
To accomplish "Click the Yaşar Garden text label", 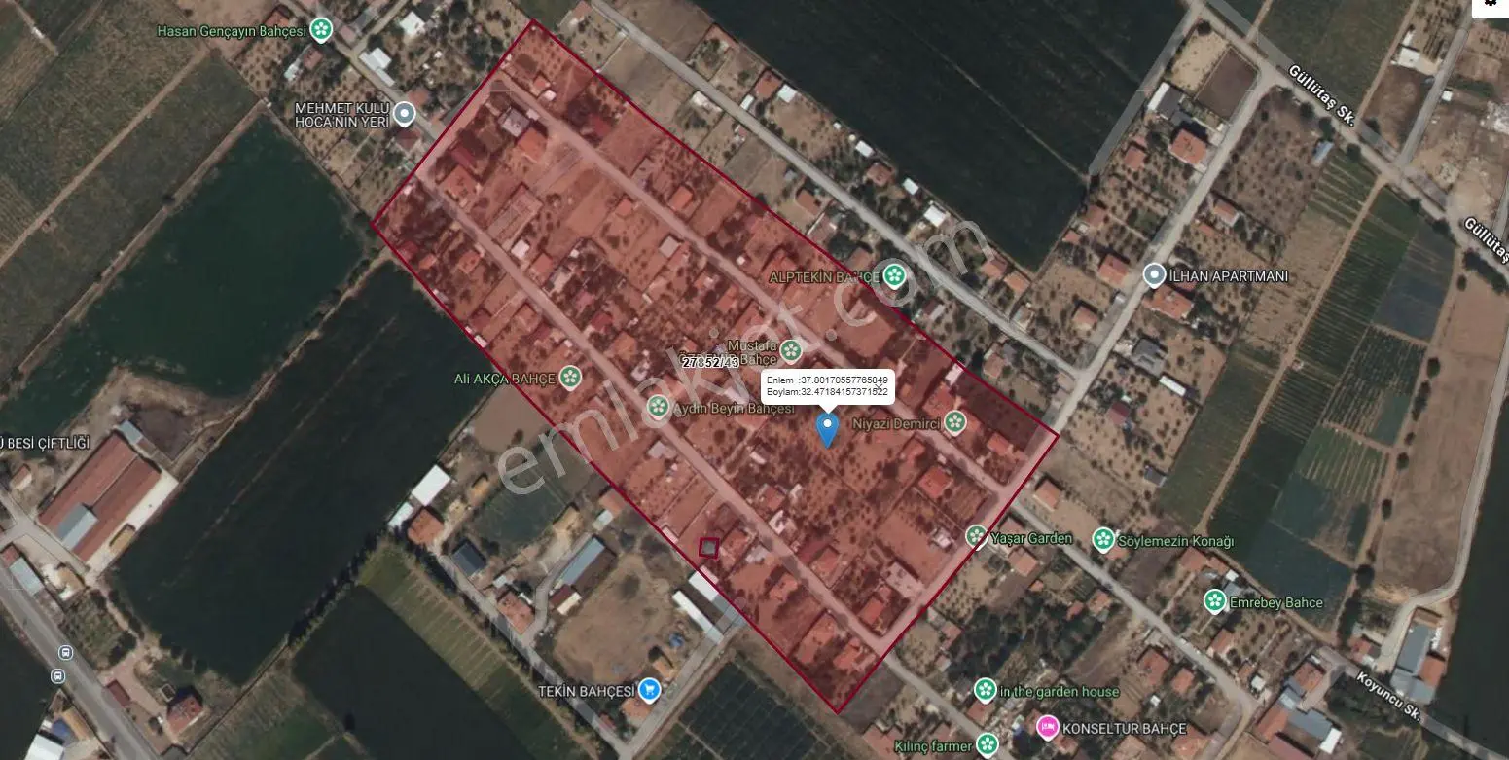I will point(1033,538).
